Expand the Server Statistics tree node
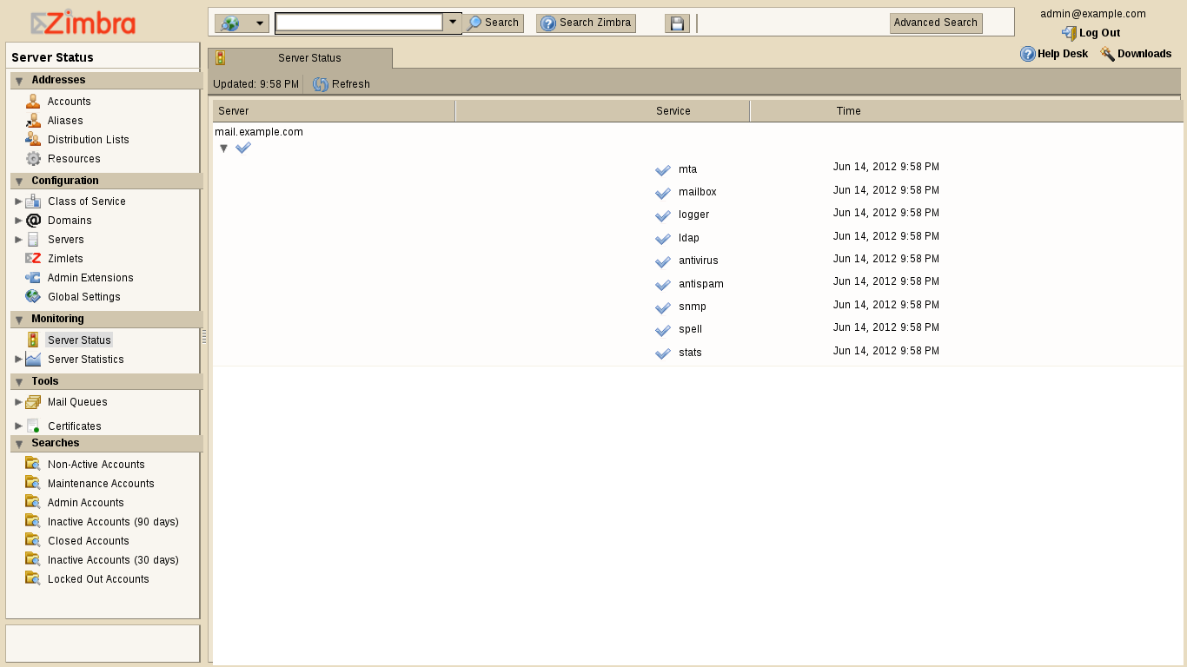The width and height of the screenshot is (1187, 667). coord(19,359)
